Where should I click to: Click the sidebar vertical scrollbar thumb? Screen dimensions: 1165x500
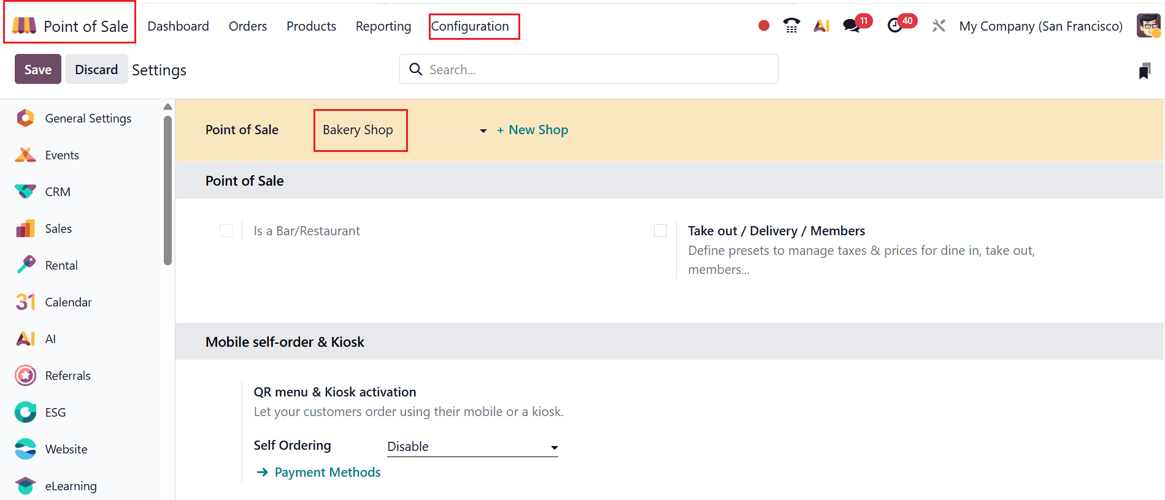coord(167,191)
